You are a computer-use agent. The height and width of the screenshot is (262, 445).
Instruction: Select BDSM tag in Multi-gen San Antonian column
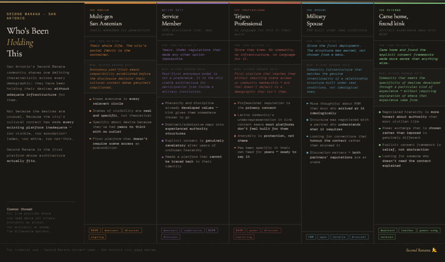[x=95, y=230]
